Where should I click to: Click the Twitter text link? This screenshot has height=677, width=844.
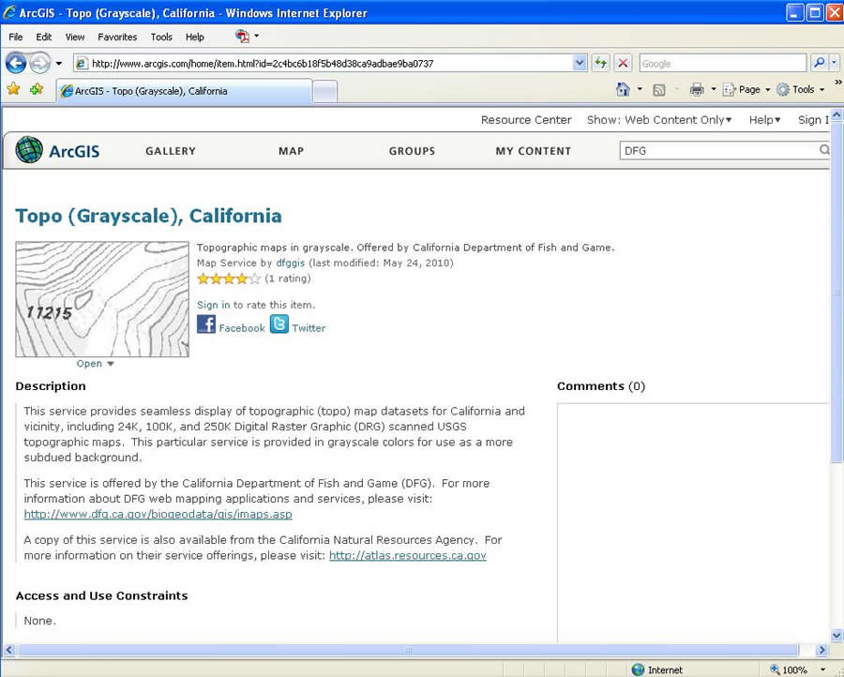click(309, 328)
